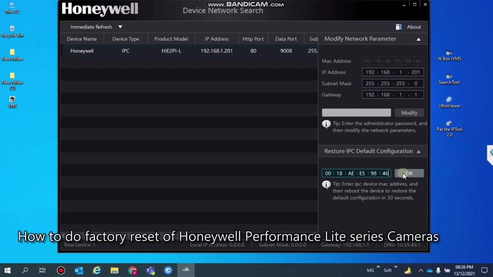Click the 9008 data port cell
The height and width of the screenshot is (277, 493).
pos(286,51)
